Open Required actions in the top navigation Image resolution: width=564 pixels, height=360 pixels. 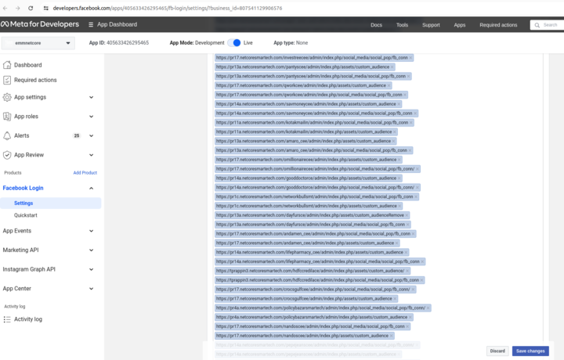[498, 25]
